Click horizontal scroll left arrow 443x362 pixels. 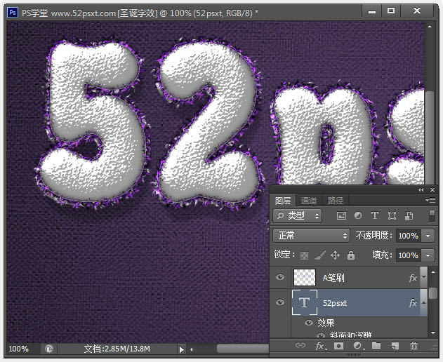[191, 349]
